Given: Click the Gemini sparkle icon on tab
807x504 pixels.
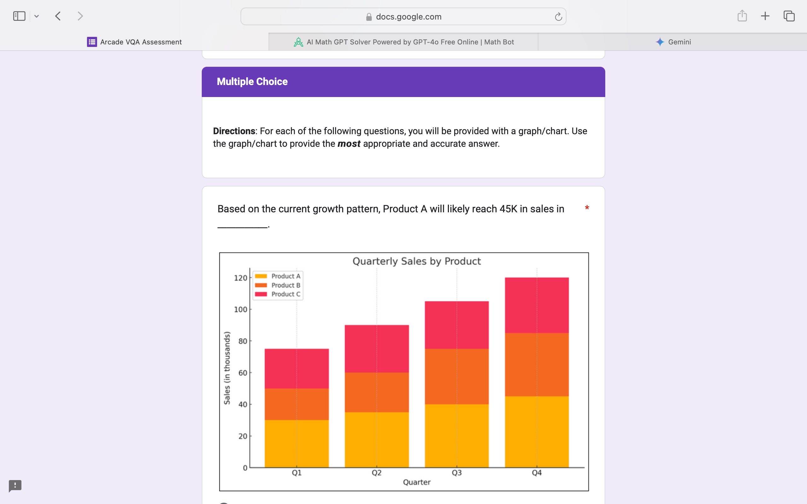Looking at the screenshot, I should click(x=659, y=42).
